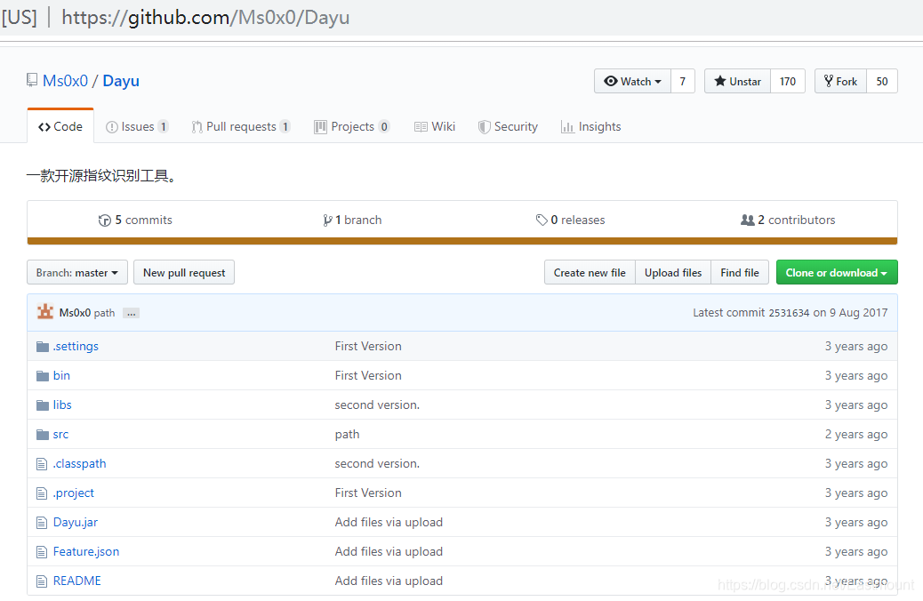Open the Clone or download dropdown
The height and width of the screenshot is (601, 923).
837,273
